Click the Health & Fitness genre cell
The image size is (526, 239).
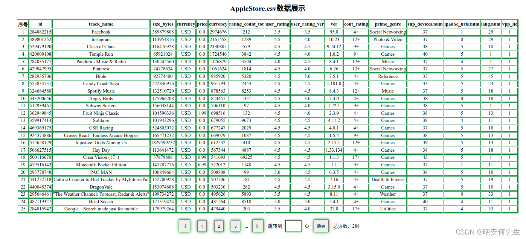click(388, 180)
